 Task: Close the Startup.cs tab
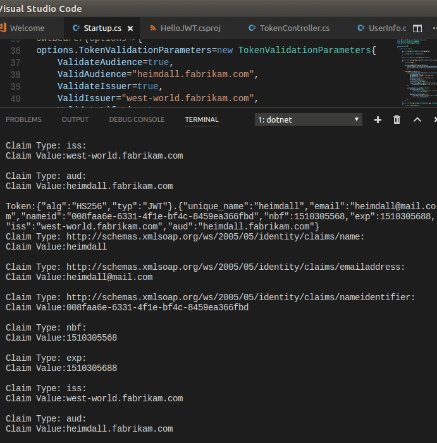point(130,28)
